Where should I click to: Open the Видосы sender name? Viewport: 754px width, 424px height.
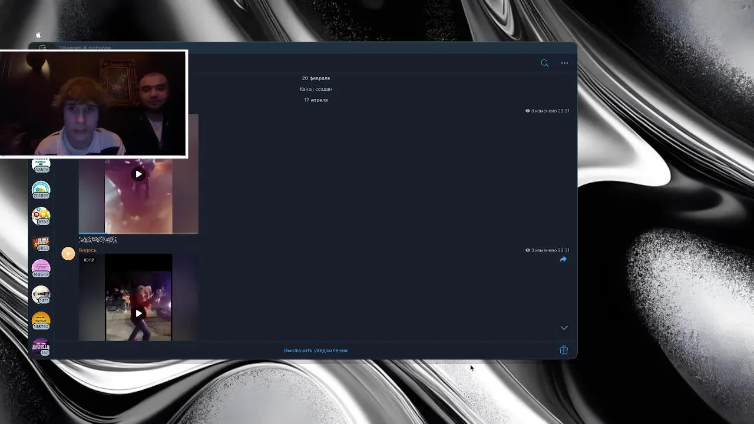(x=88, y=250)
